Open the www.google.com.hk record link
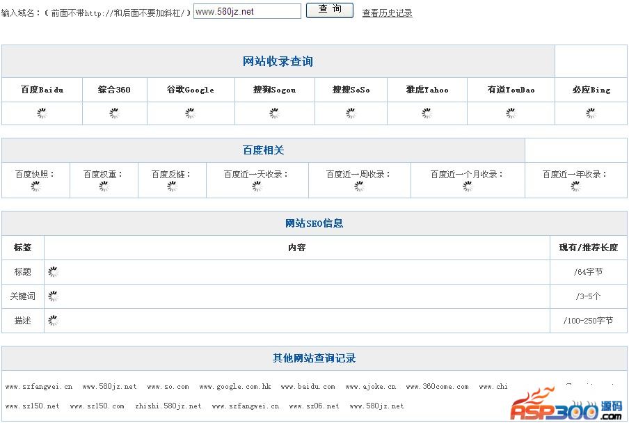The image size is (629, 423). point(234,387)
